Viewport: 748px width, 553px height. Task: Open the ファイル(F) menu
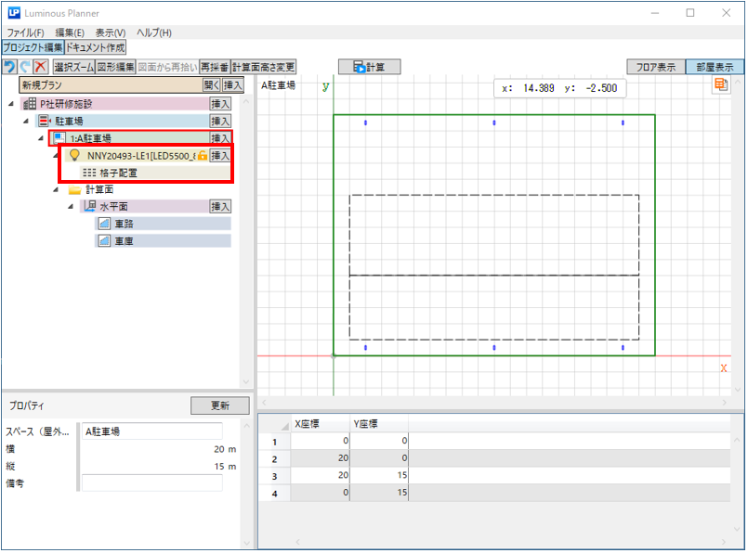[25, 33]
